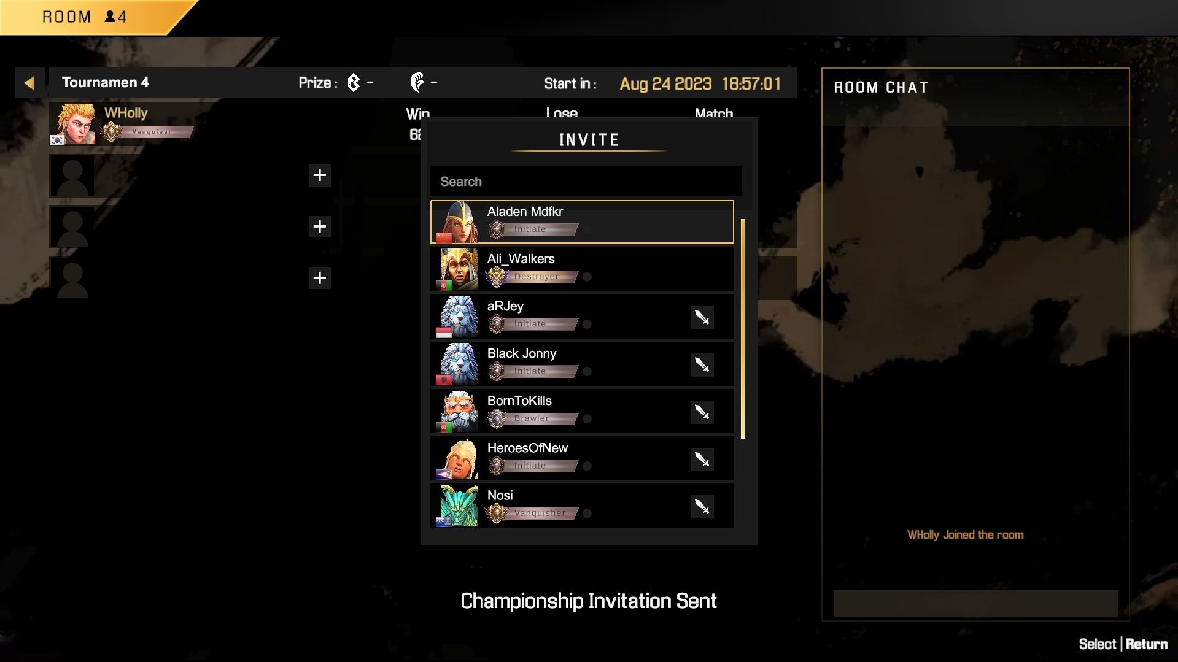Click the sword invite icon beside BornToKills
This screenshot has height=662, width=1178.
tap(702, 412)
